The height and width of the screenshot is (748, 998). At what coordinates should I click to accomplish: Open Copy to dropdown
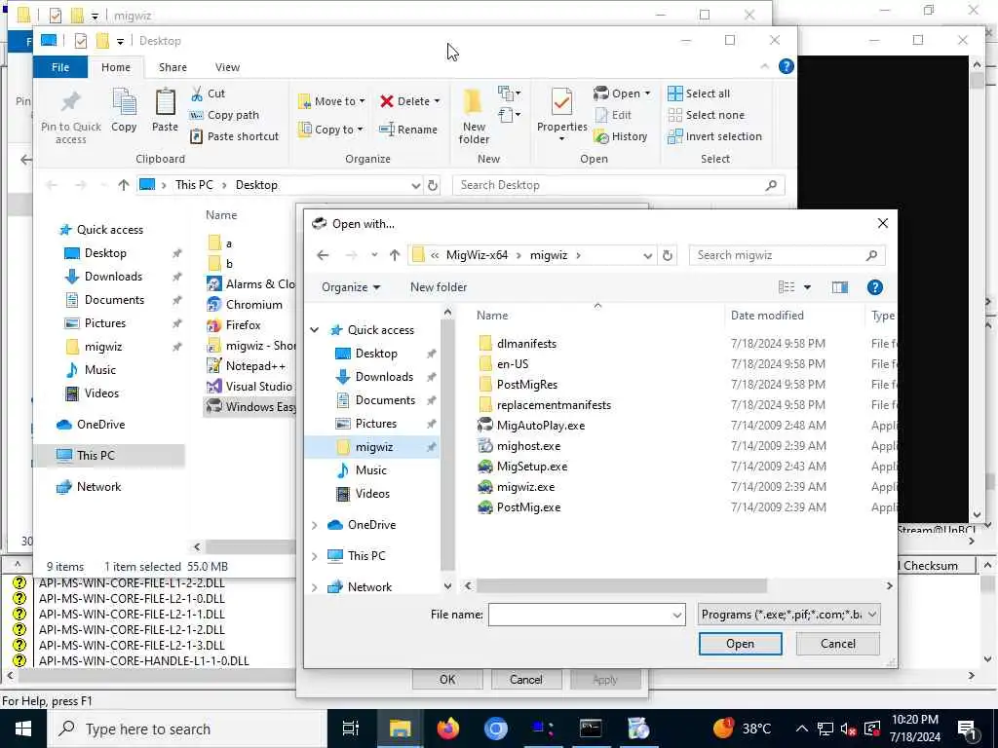331,130
